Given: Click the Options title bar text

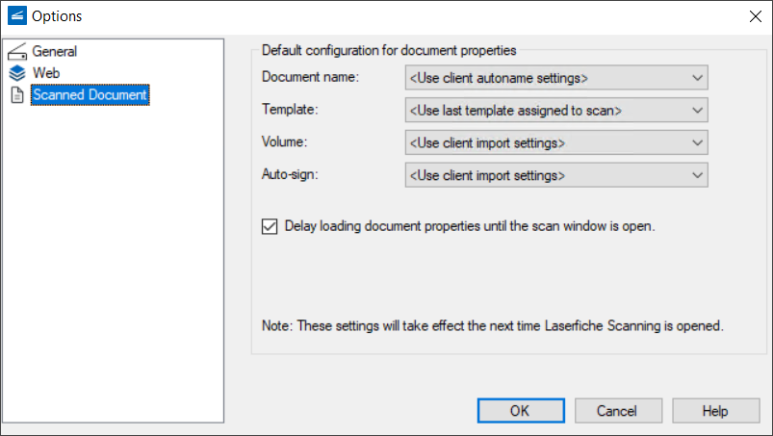Looking at the screenshot, I should click(x=57, y=15).
